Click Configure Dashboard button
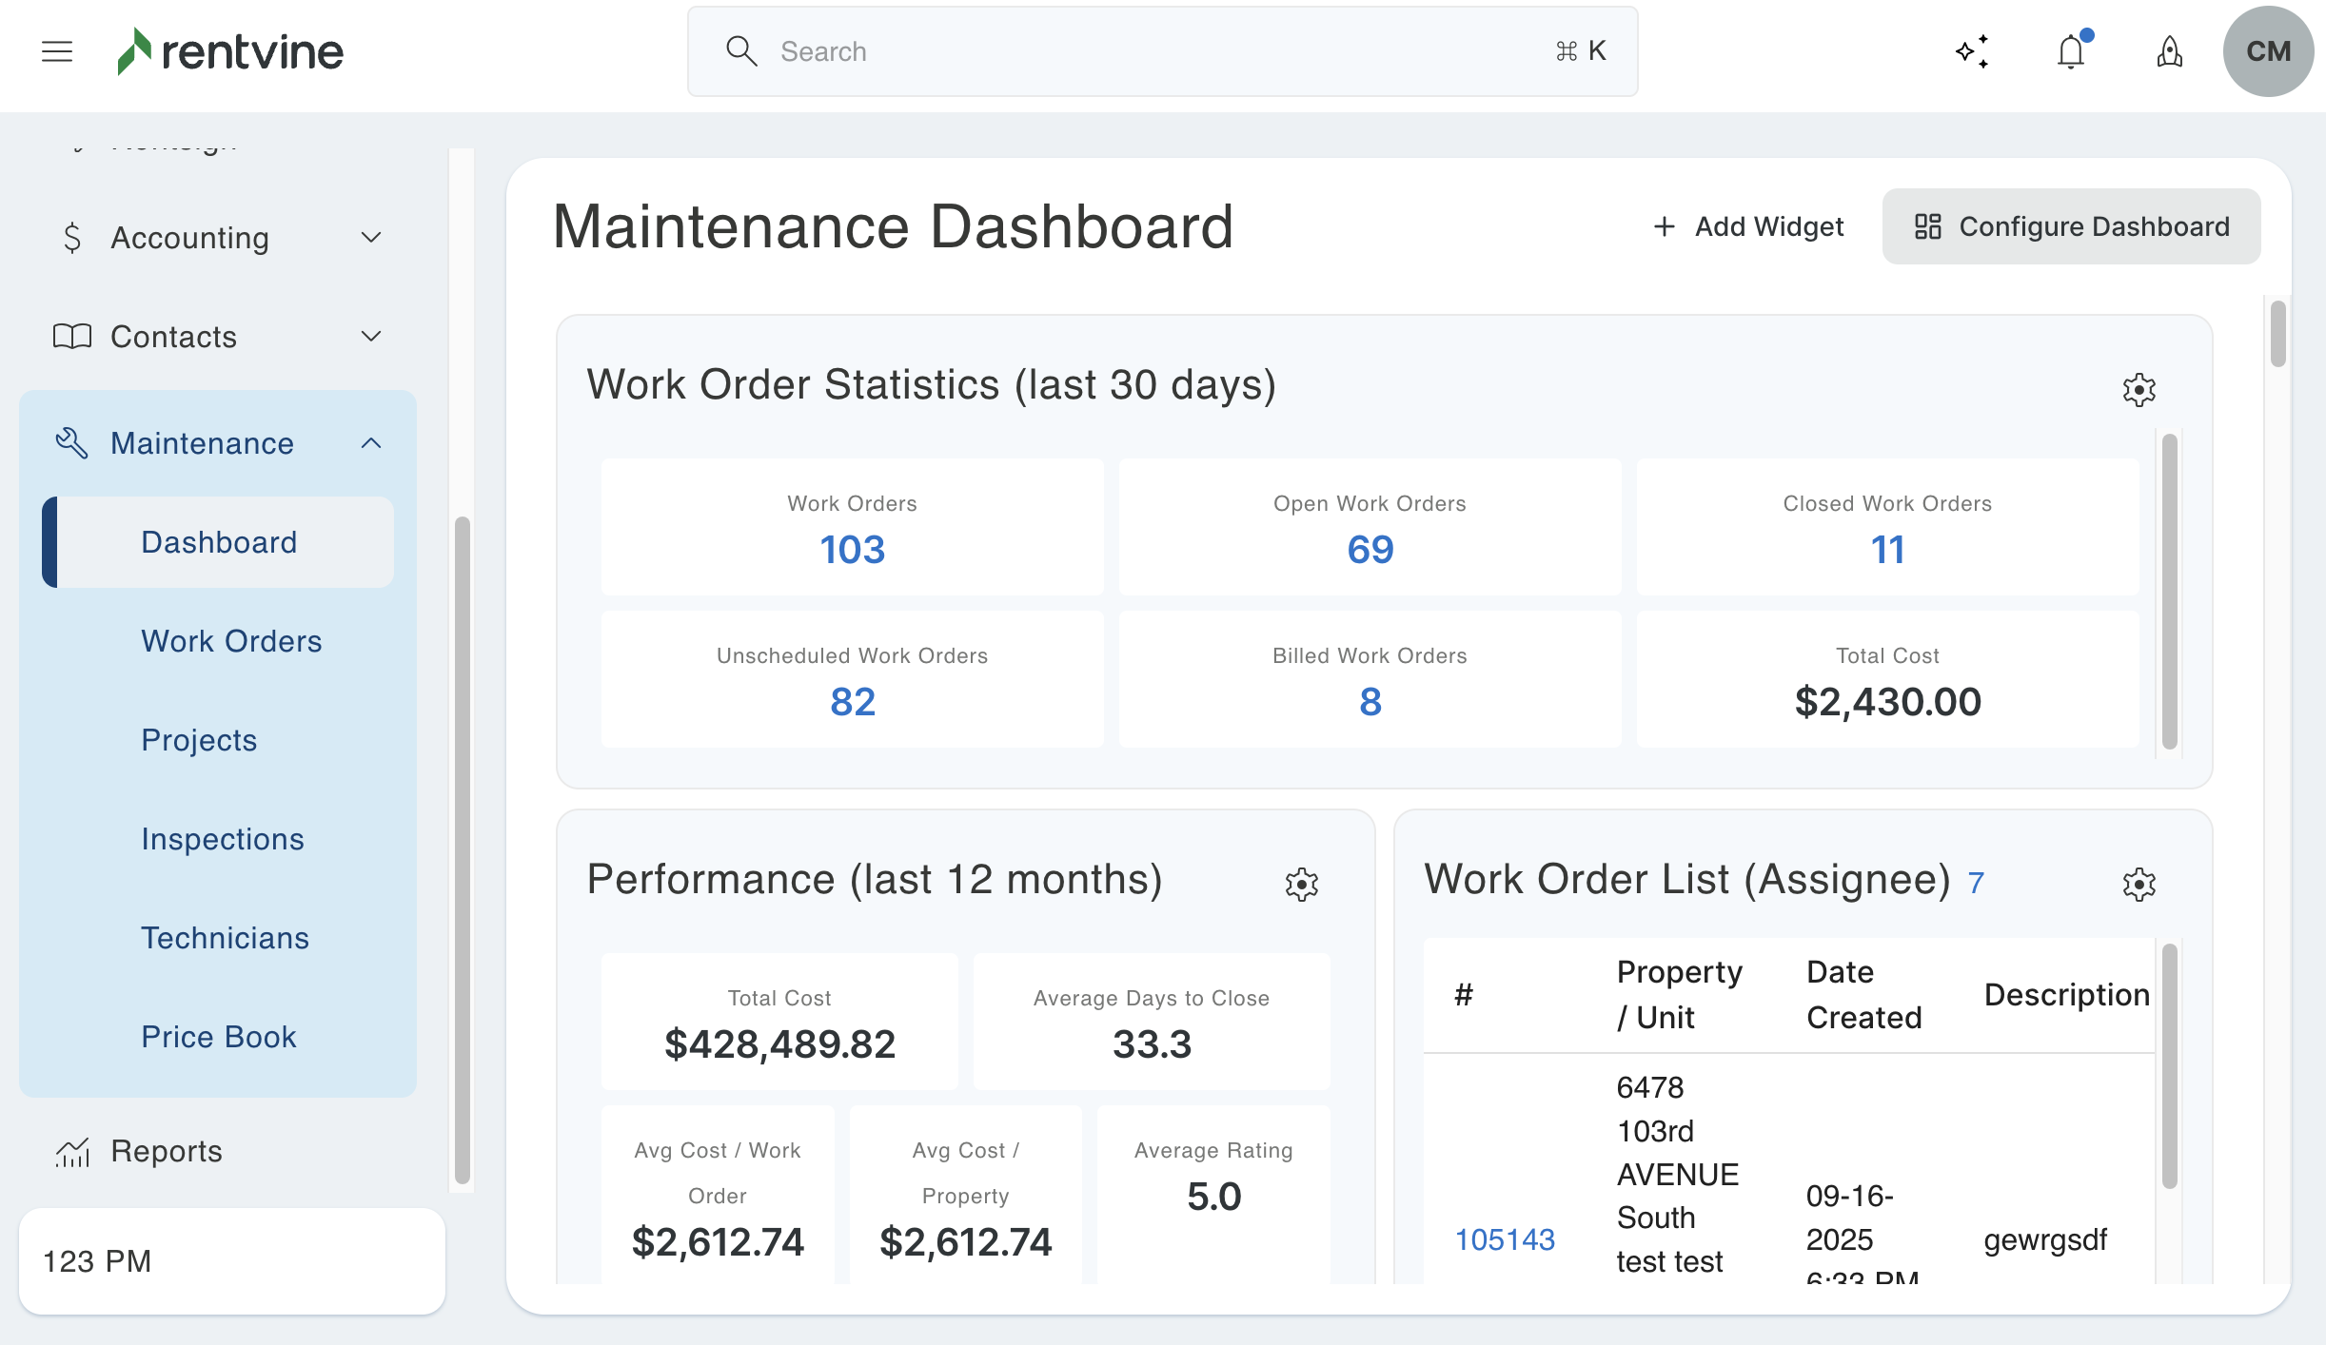The height and width of the screenshot is (1345, 2326). [x=2071, y=226]
